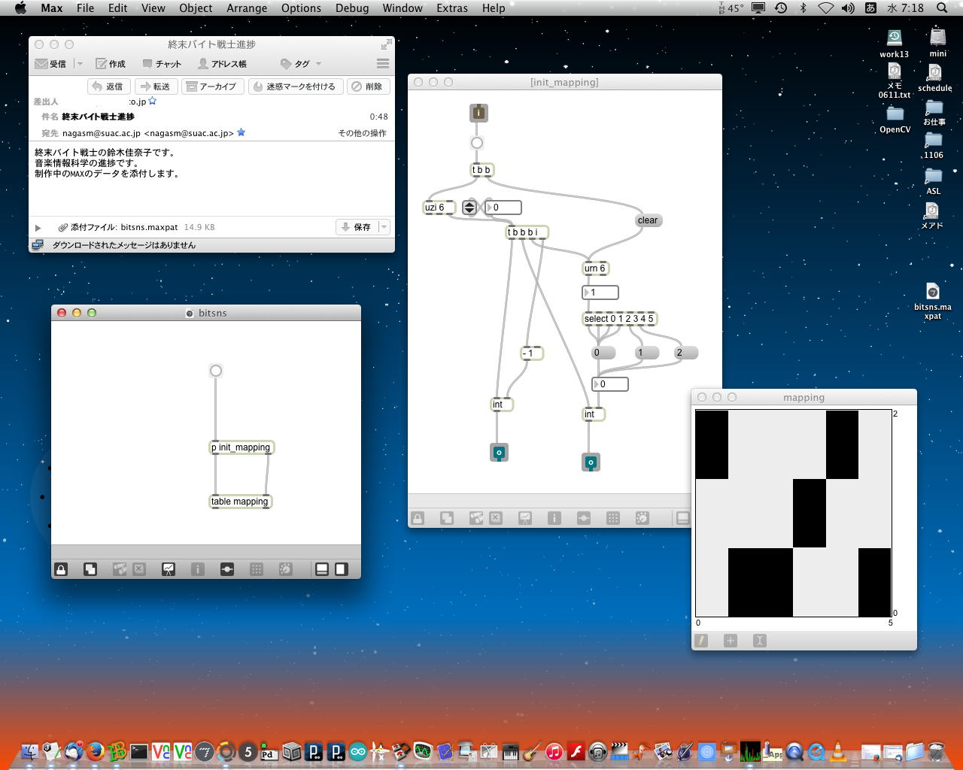Open the タグ tag dropdown in mail toolbar
Image resolution: width=963 pixels, height=770 pixels.
point(301,64)
